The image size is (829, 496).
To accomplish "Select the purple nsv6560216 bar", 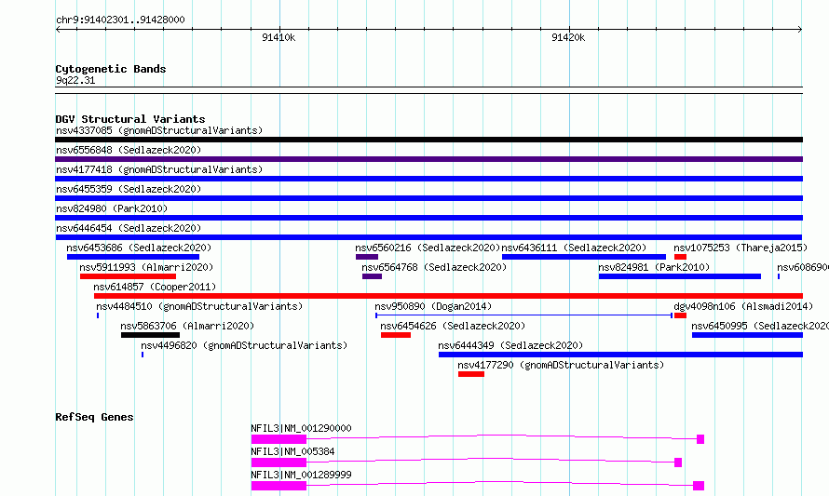I will pyautogui.click(x=367, y=257).
